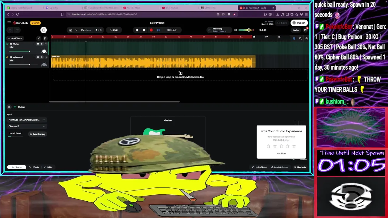Open the Channel 1 dropdown
This screenshot has width=388, height=218.
point(27,126)
